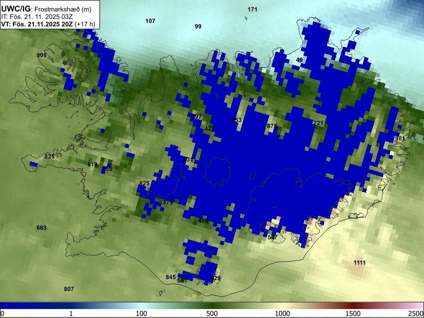Click the 1 tick label on the color scale
Viewport: 424px width, 318px height.
click(x=71, y=314)
